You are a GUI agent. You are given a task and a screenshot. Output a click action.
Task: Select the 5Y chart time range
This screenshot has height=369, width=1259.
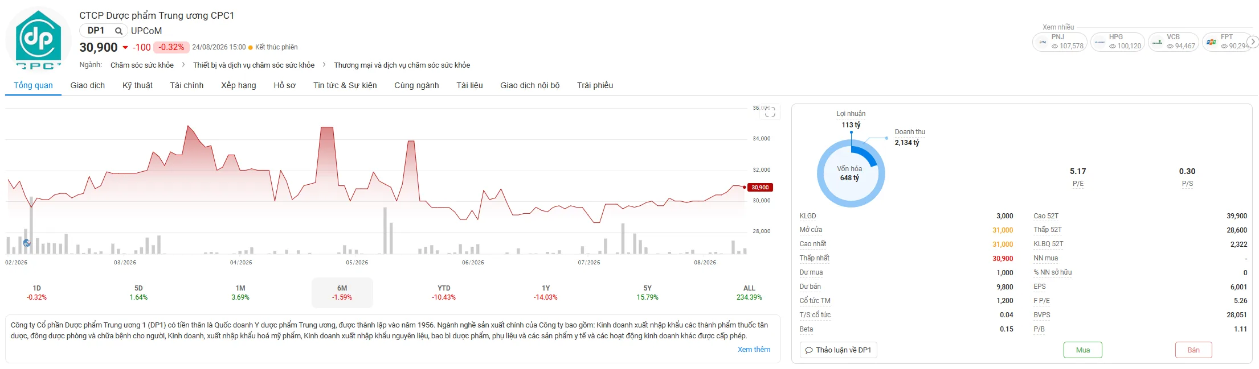pos(647,293)
